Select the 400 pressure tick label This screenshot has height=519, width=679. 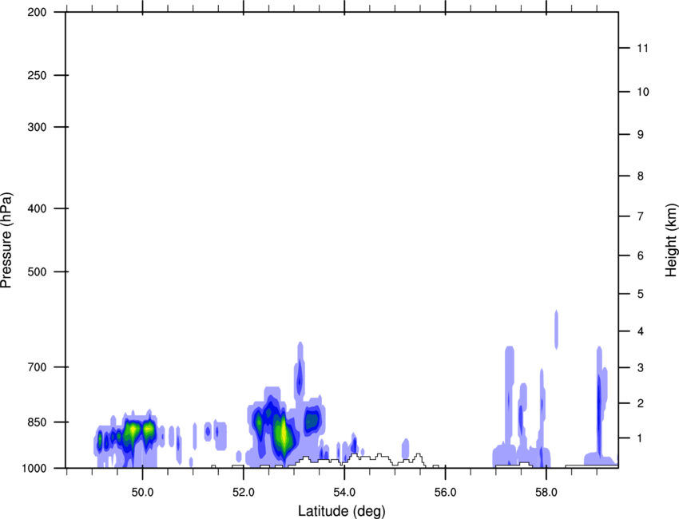[x=37, y=208]
